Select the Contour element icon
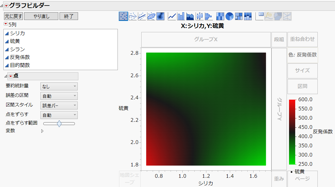Image resolution: width=335 pixels, height=187 pixels. 160,16
